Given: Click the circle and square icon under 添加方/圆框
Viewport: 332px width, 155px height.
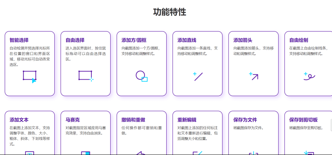Looking at the screenshot, I should click(142, 76).
